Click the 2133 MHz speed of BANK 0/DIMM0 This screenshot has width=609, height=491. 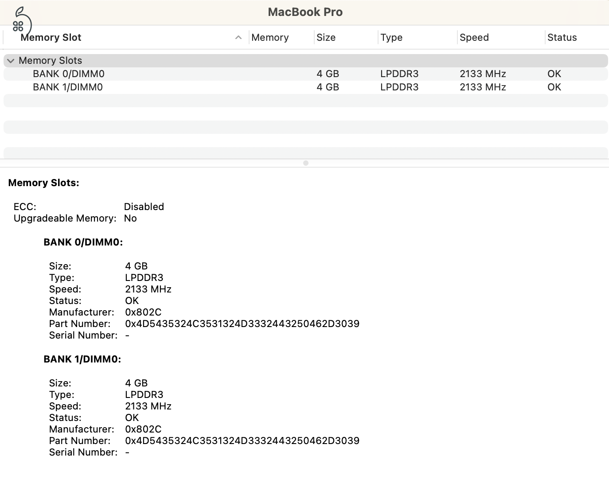[482, 74]
